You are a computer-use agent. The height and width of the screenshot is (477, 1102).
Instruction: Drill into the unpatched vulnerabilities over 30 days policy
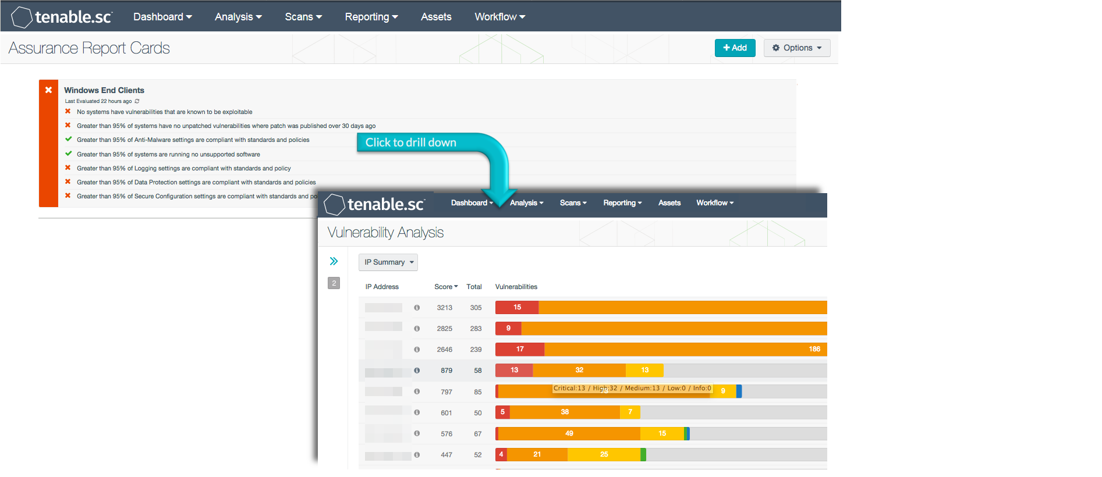click(226, 126)
